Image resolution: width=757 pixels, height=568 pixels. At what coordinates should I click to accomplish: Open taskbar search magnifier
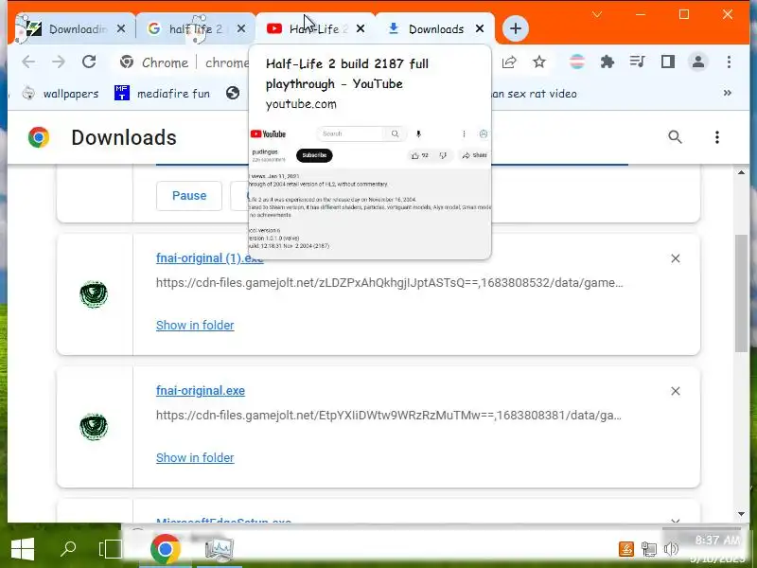[x=68, y=549]
